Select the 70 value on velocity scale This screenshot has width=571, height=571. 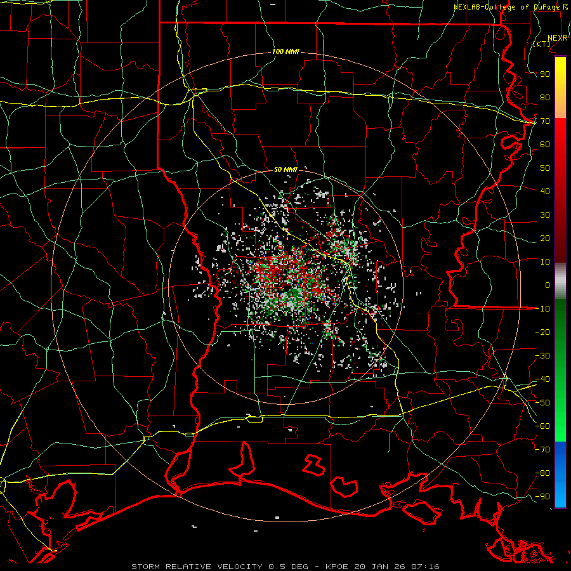(x=545, y=121)
